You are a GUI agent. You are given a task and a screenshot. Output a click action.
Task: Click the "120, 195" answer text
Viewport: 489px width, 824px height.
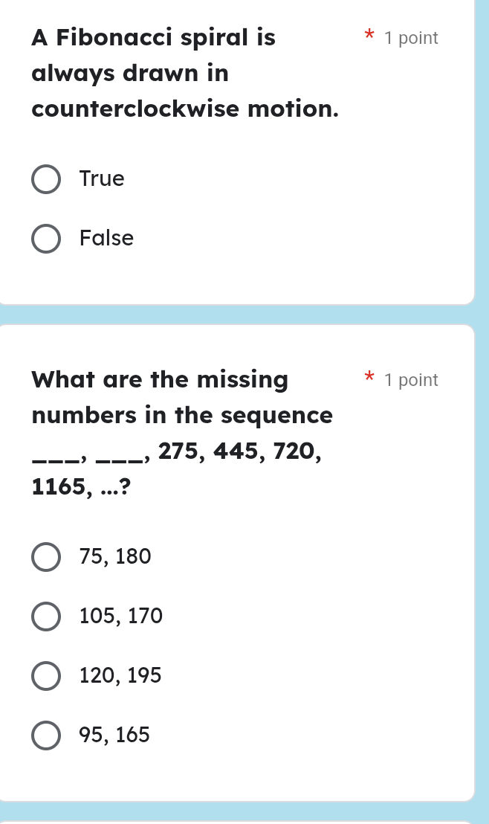120,676
